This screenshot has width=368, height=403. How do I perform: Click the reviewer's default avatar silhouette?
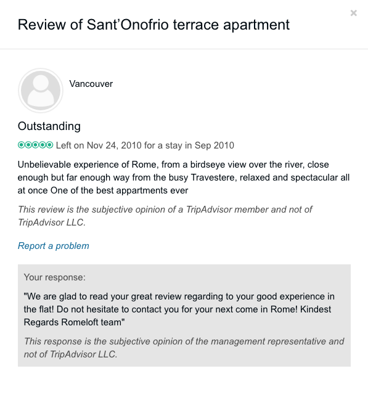(41, 91)
